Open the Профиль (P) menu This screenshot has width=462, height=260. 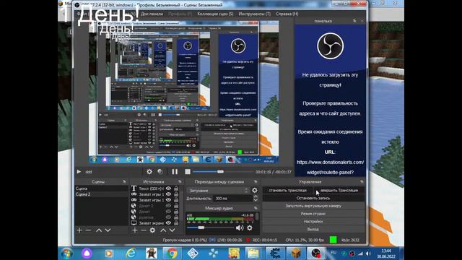click(x=180, y=14)
